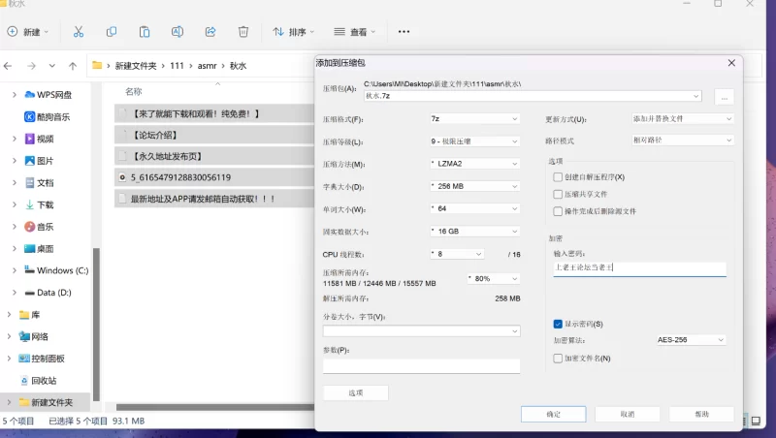Click asmr in the address breadcrumb
The image size is (776, 438).
point(207,66)
